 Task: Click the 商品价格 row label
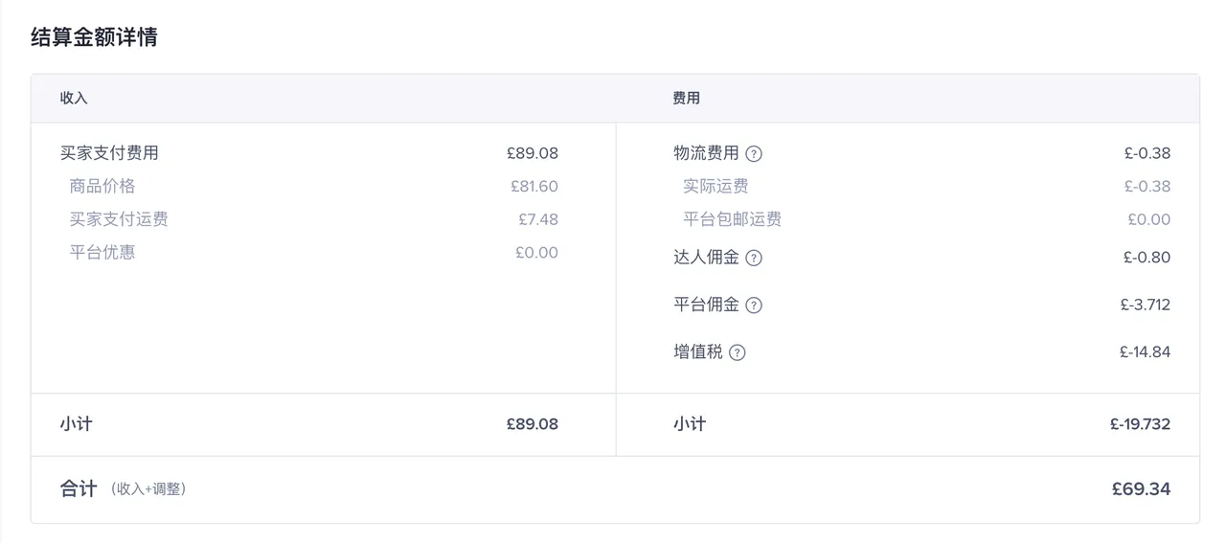click(102, 186)
